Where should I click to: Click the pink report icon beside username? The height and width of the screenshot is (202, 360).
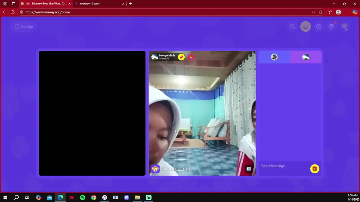coord(191,57)
